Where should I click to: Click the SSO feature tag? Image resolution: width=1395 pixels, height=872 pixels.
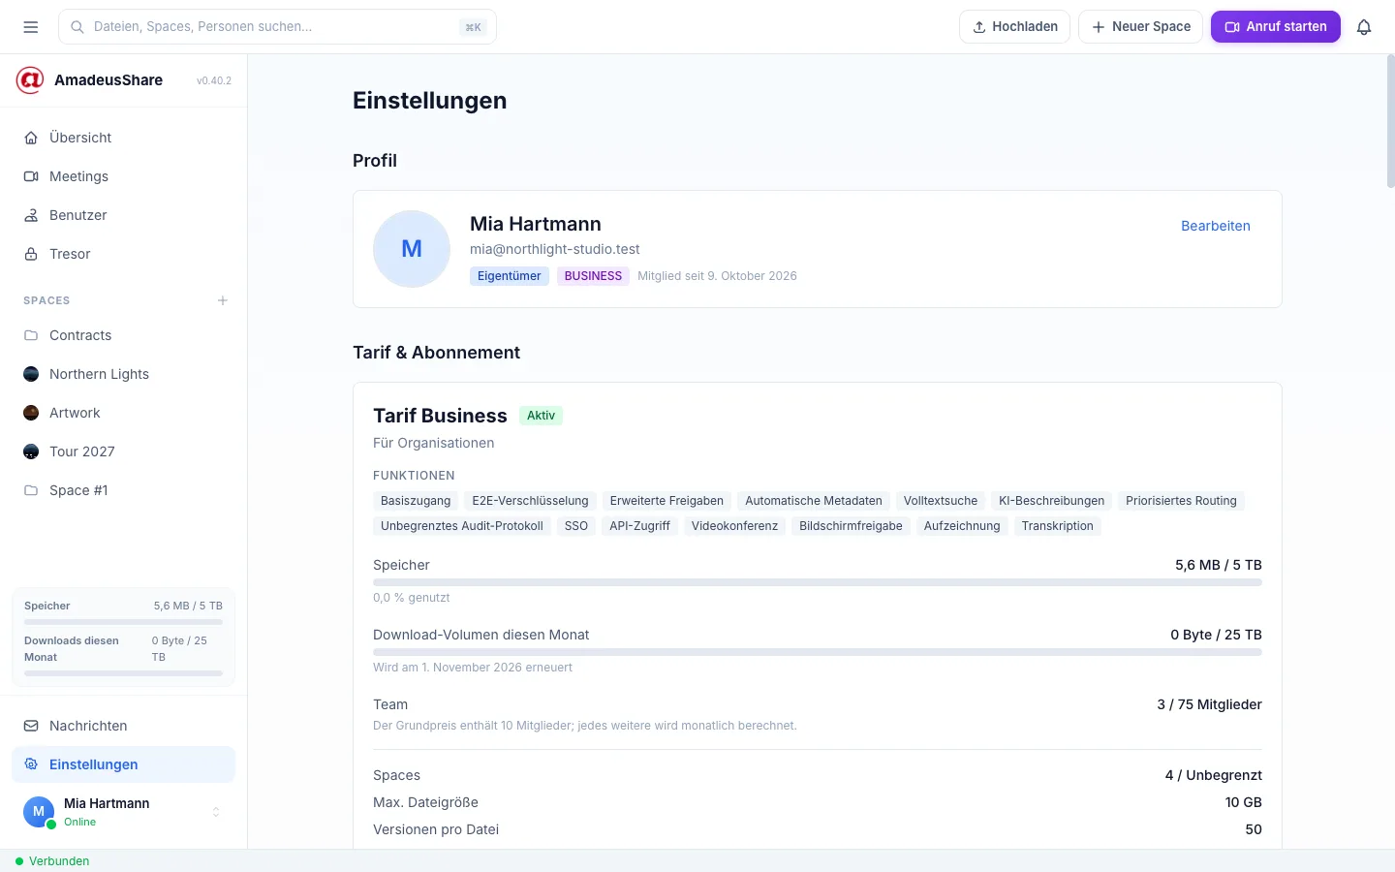coord(576,526)
